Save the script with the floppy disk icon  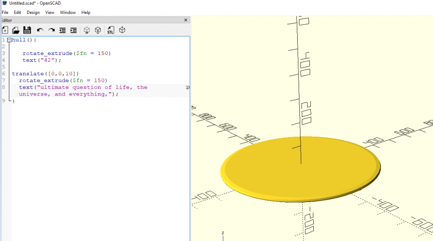(27, 30)
